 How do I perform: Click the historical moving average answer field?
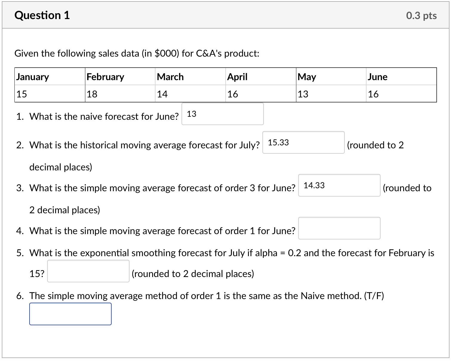[303, 143]
